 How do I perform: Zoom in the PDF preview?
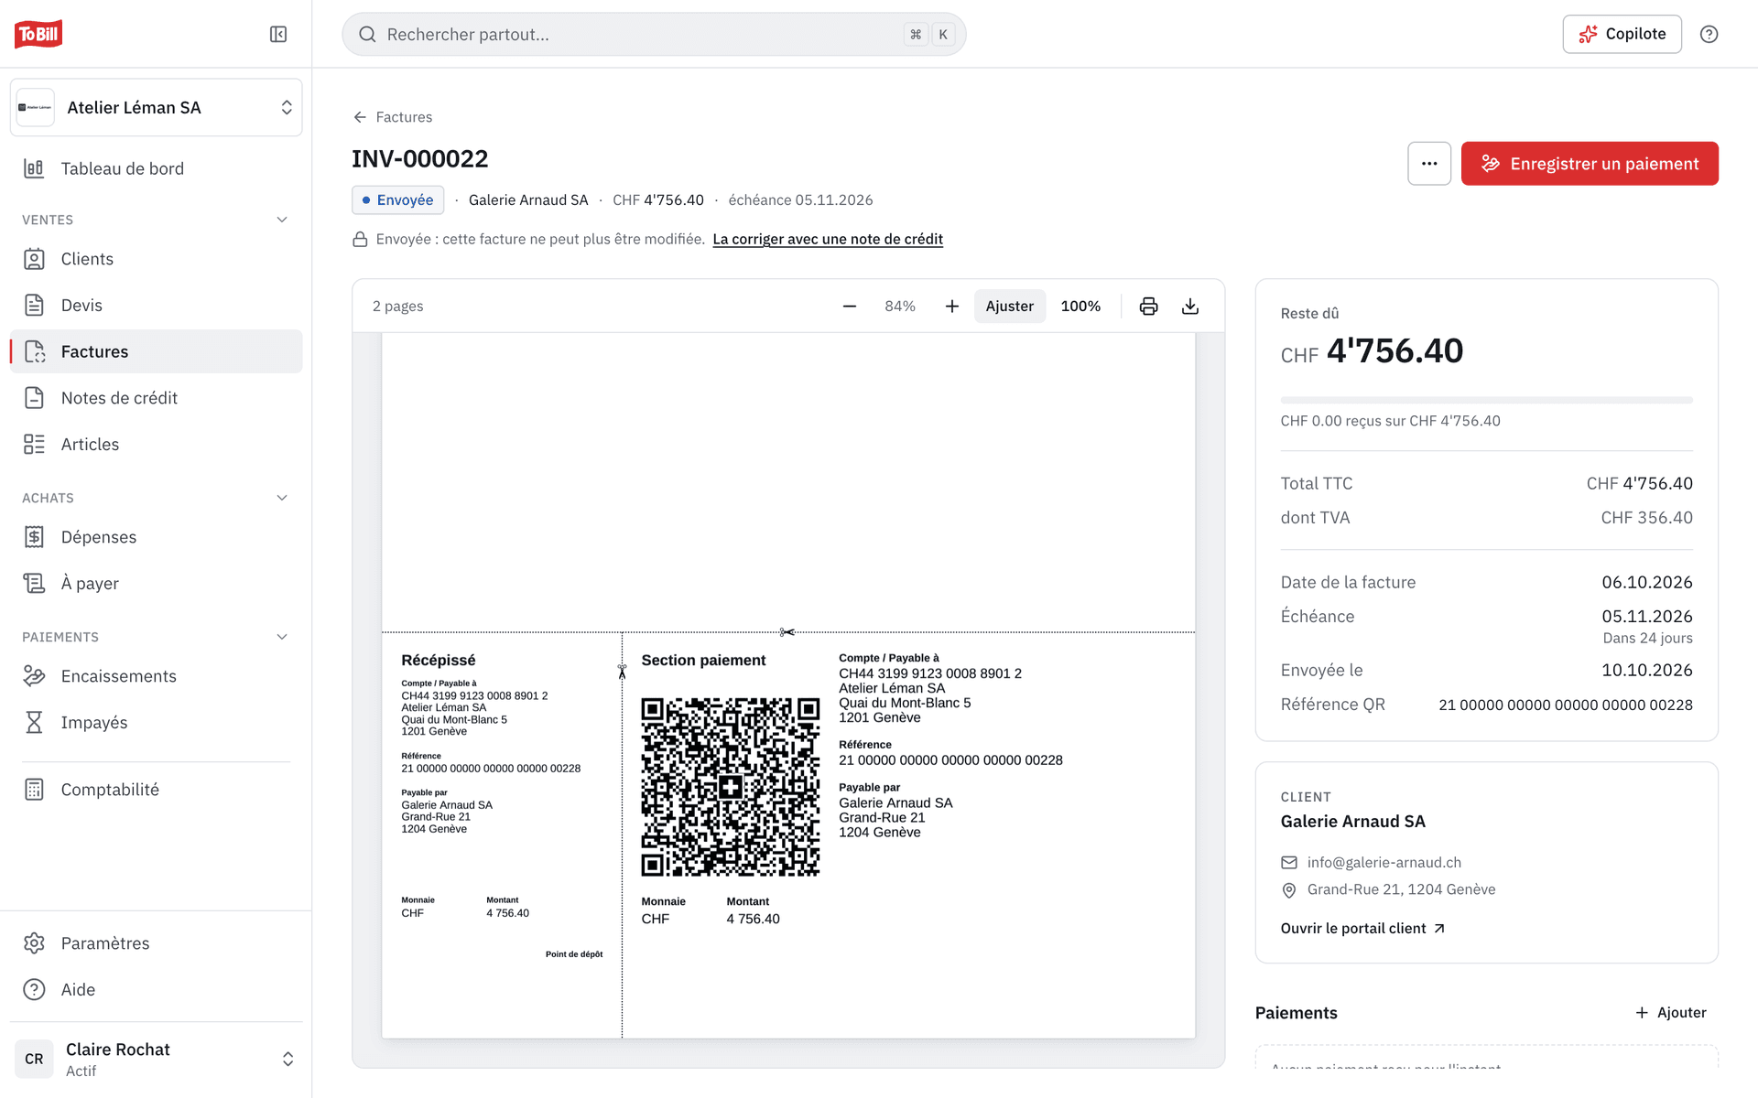(x=952, y=306)
